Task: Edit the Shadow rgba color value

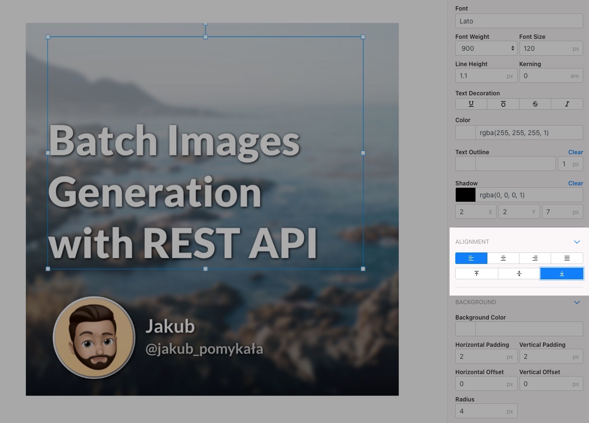Action: (529, 195)
